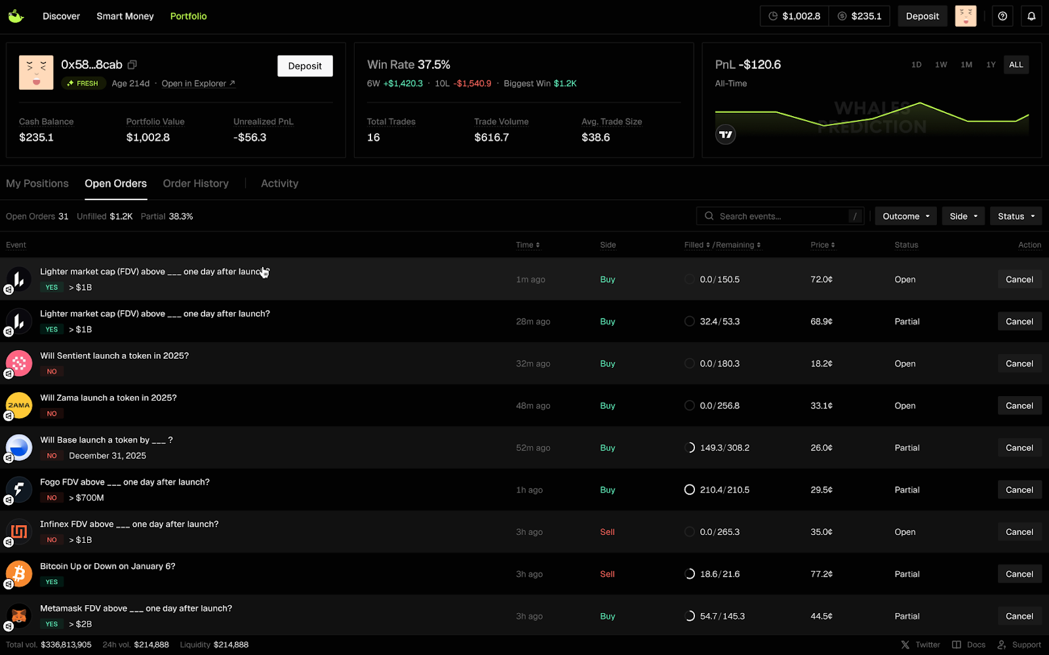Switch PnL chart to 1M range

(x=966, y=65)
